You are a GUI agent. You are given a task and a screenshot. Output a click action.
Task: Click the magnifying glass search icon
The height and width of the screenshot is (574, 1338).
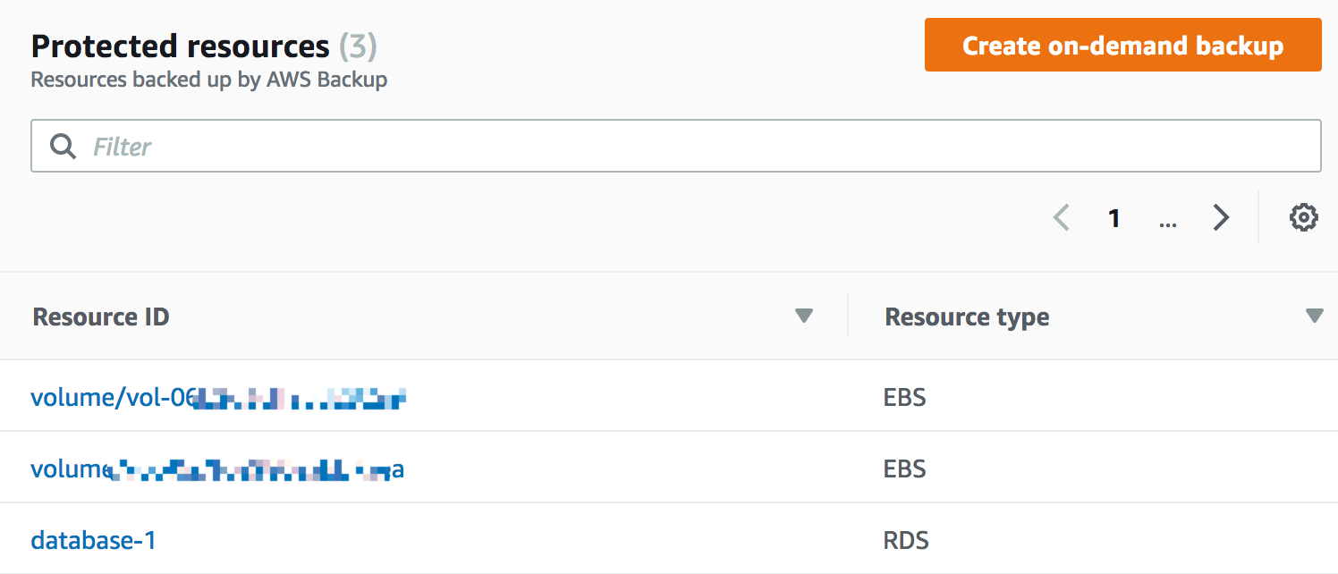(63, 146)
